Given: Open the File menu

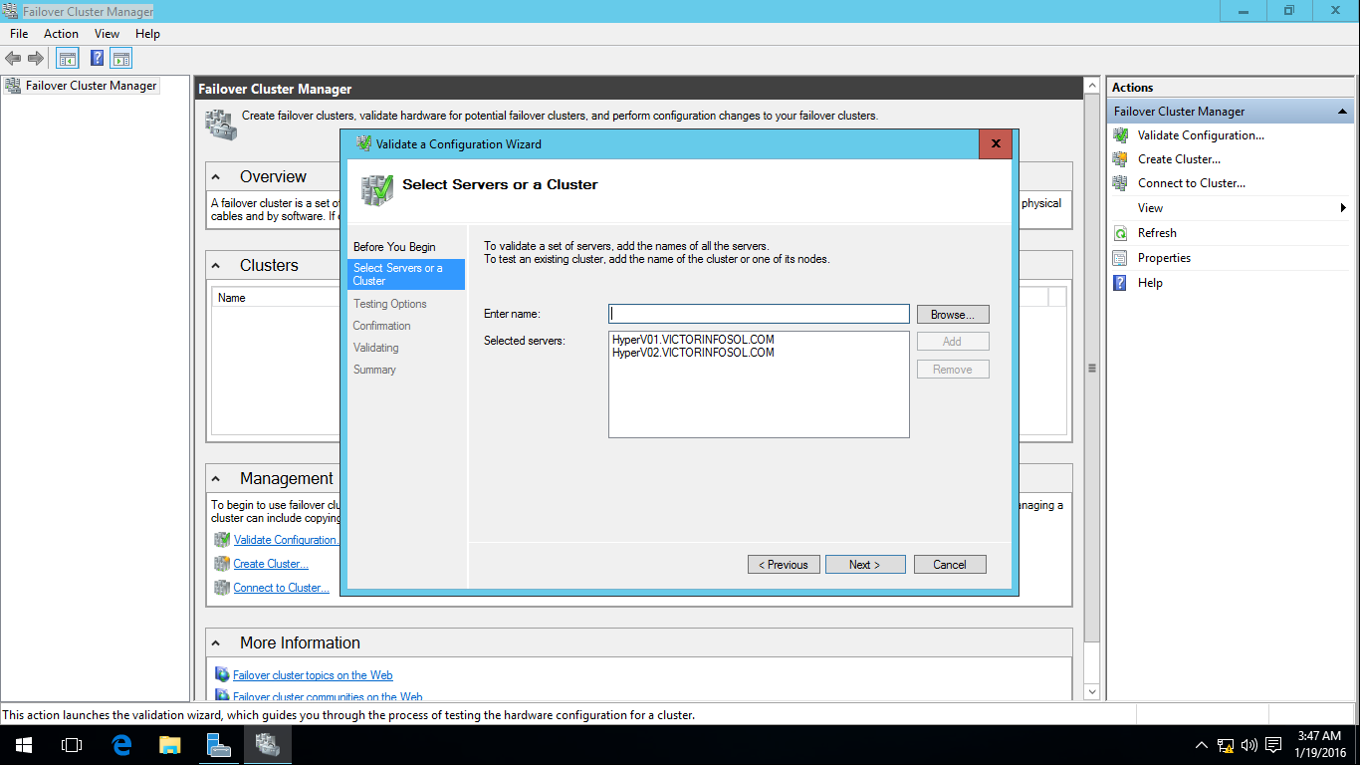Looking at the screenshot, I should click(x=19, y=34).
